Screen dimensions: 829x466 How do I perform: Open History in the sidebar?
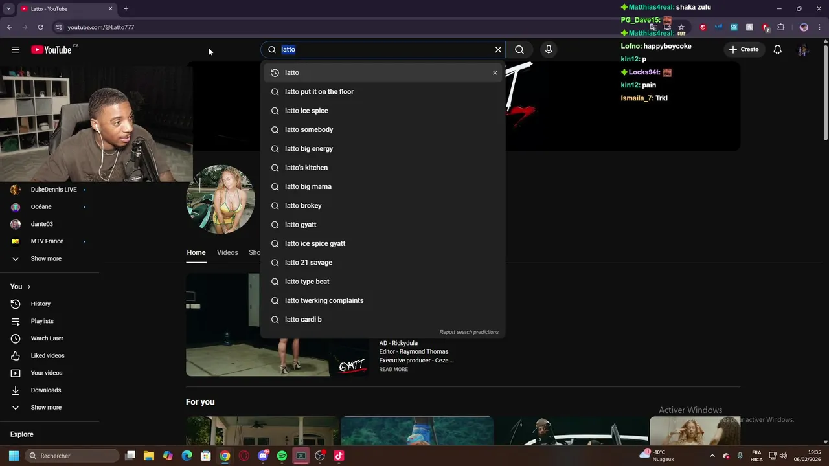pos(50,304)
